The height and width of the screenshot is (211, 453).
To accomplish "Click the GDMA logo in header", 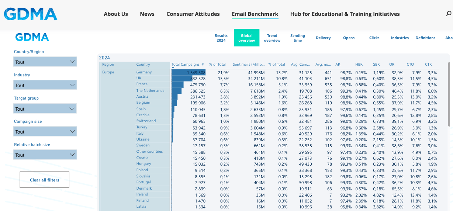I will pyautogui.click(x=31, y=14).
